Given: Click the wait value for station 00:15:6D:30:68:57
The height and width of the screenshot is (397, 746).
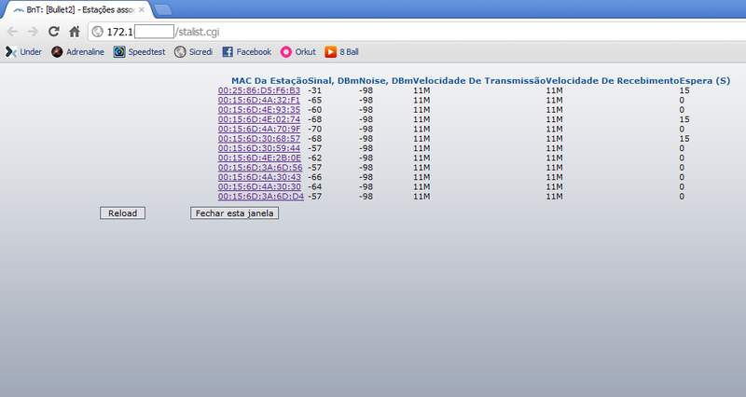Looking at the screenshot, I should 684,139.
